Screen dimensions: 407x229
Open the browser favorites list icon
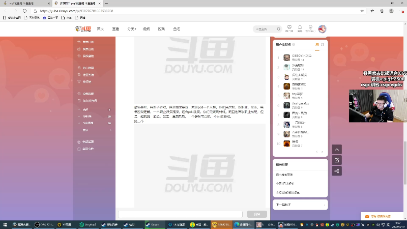tap(372, 11)
